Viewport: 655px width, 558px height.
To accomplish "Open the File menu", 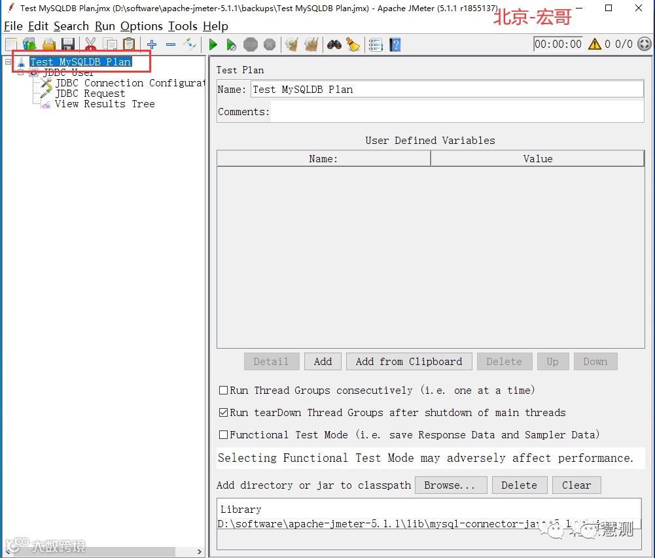I will [x=13, y=26].
